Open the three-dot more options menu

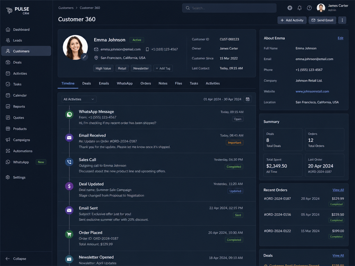[x=342, y=20]
